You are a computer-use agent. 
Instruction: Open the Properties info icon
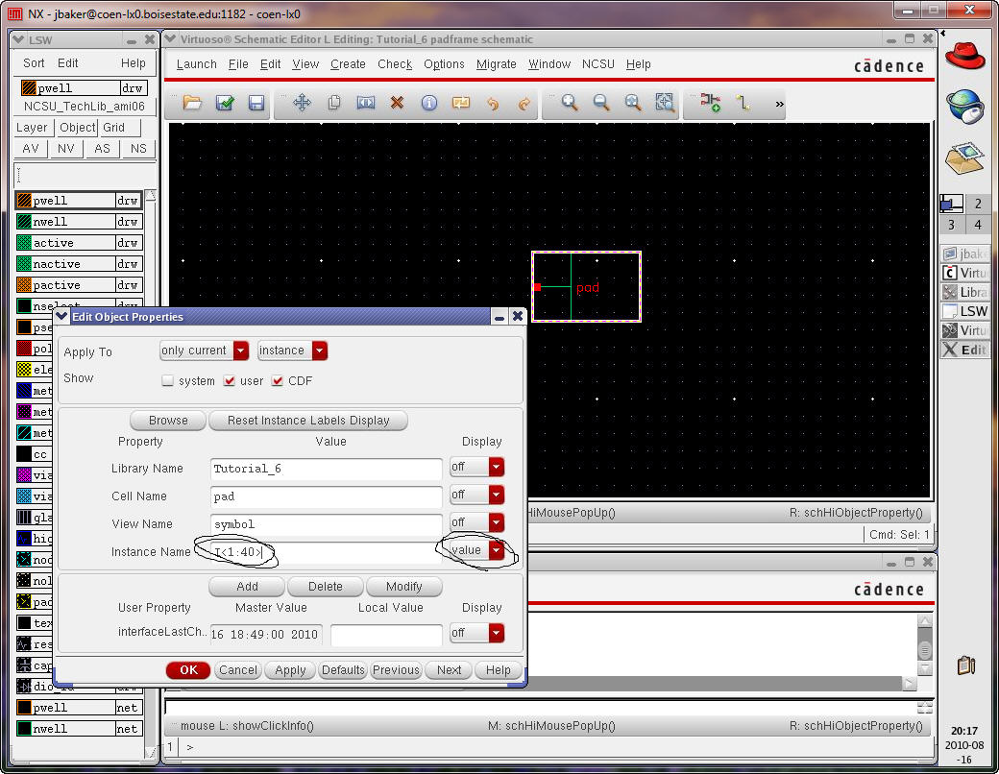coord(429,103)
